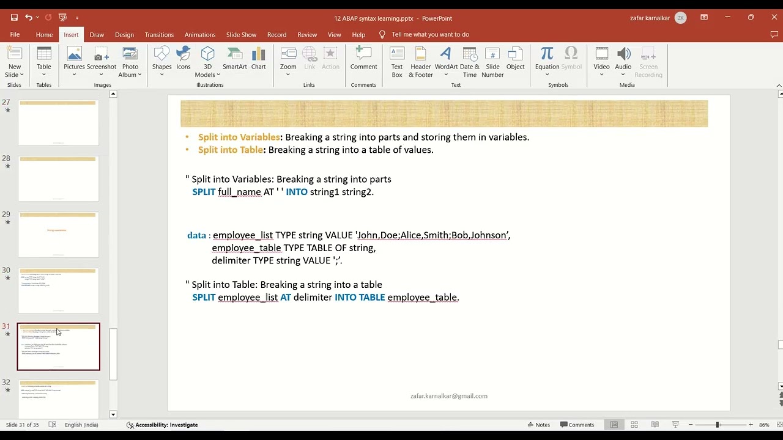The width and height of the screenshot is (783, 440).
Task: Open Ribbon Display Options
Action: pyautogui.click(x=704, y=18)
